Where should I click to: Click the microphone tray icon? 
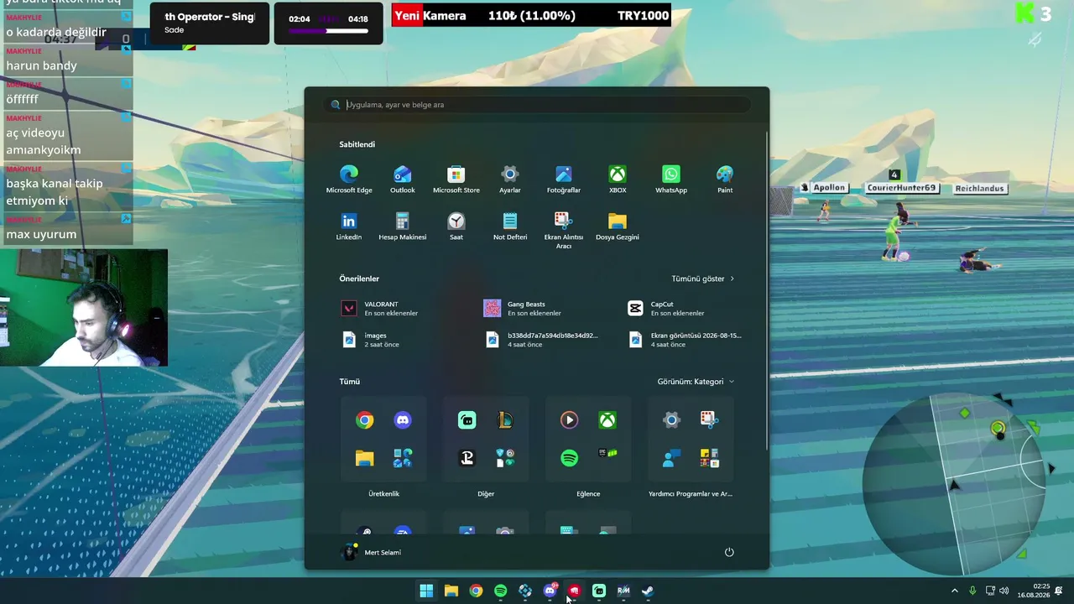coord(972,591)
